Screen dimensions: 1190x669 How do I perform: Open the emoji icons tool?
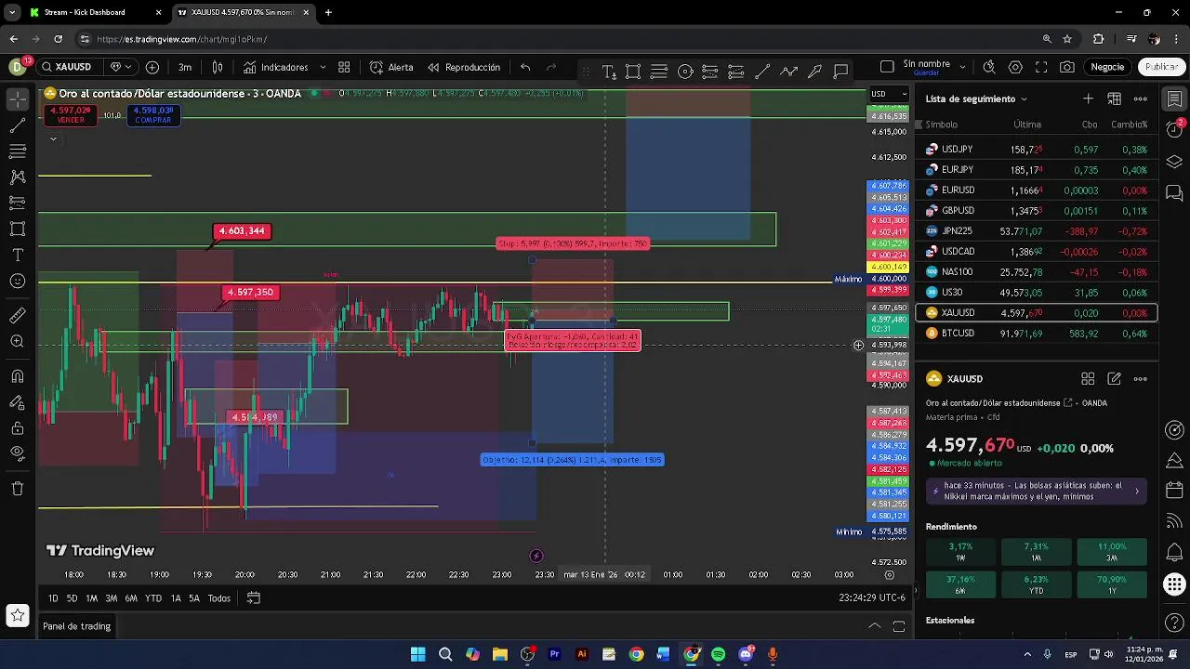coord(18,281)
